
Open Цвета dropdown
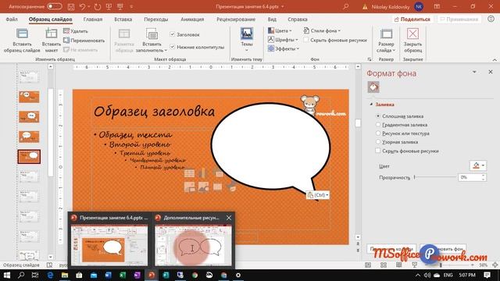pyautogui.click(x=280, y=30)
